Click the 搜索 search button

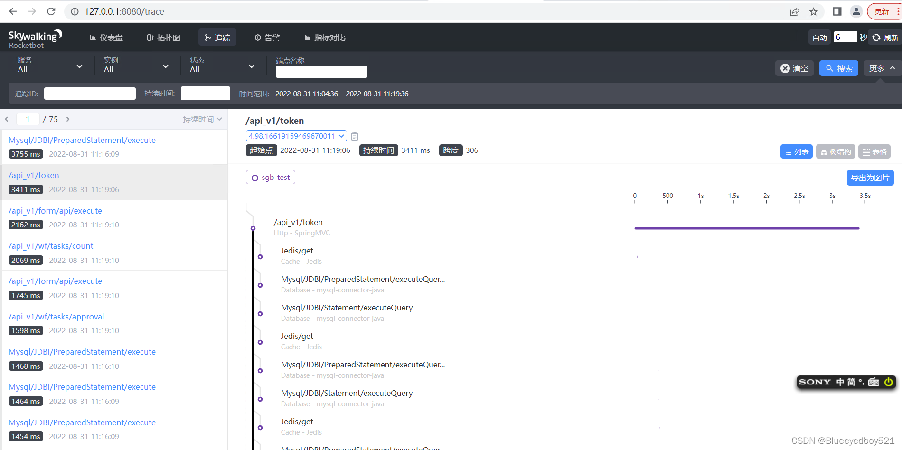(839, 68)
